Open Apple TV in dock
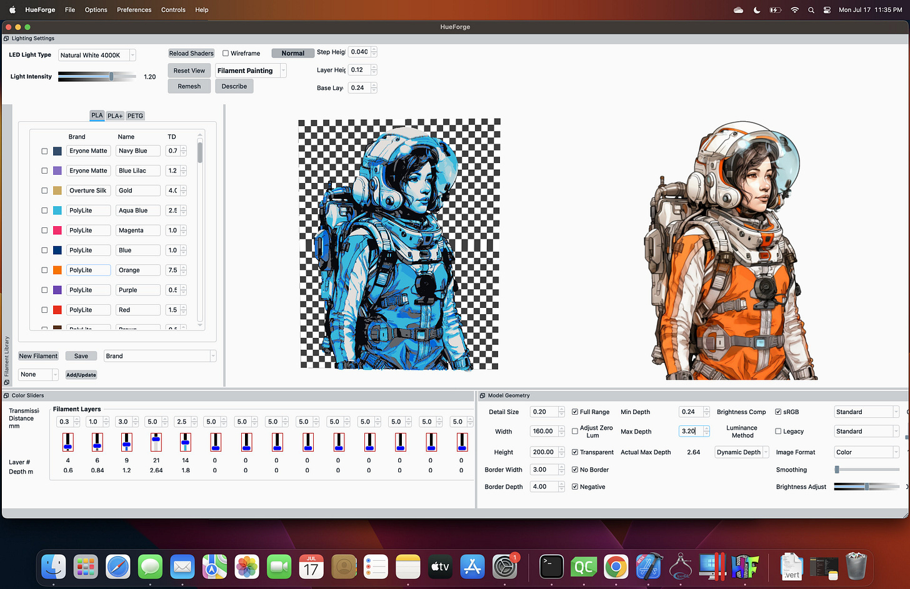Viewport: 910px width, 589px height. 440,567
